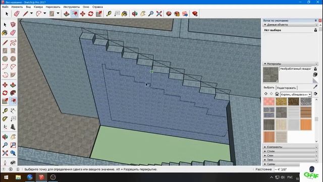This screenshot has height=182, width=323.
Task: Send model to LayOut
Action: (x=185, y=14)
